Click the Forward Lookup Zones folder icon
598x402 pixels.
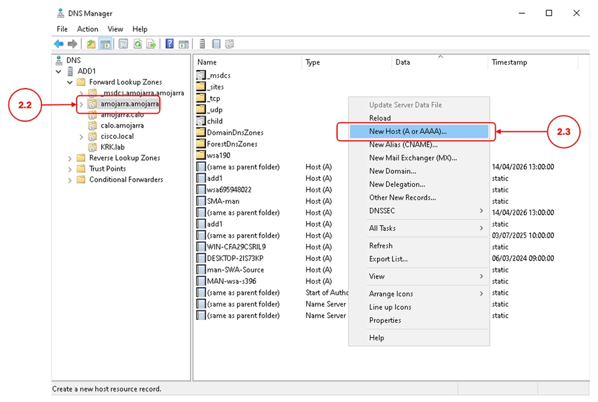tap(81, 81)
